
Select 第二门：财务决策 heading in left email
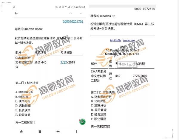tap(27, 83)
